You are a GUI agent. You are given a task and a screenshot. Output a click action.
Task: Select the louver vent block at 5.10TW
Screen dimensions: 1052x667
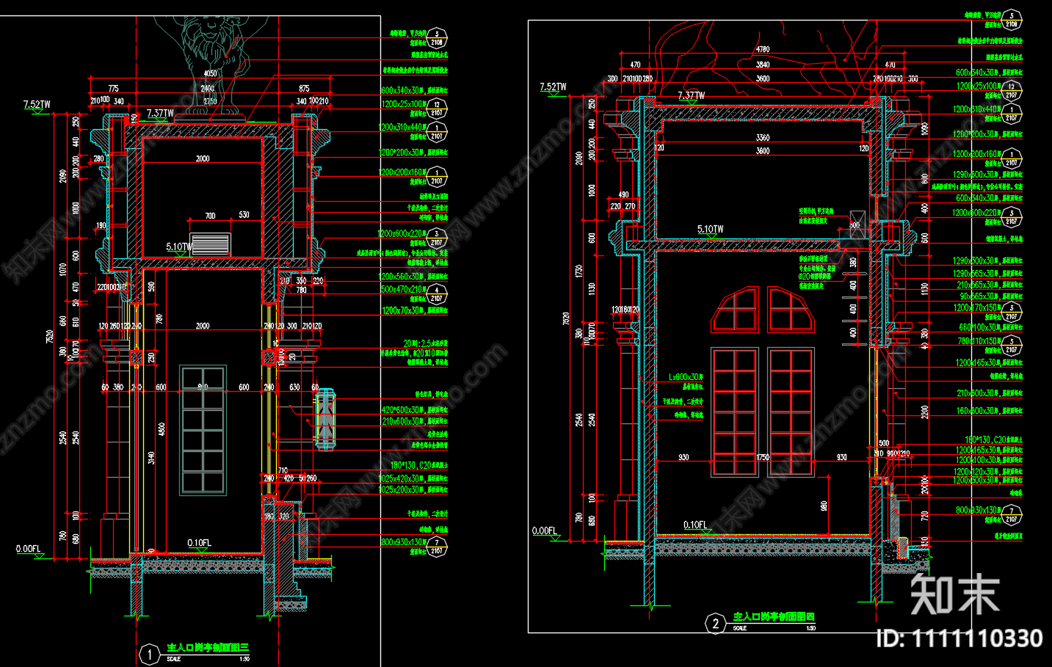pos(211,244)
